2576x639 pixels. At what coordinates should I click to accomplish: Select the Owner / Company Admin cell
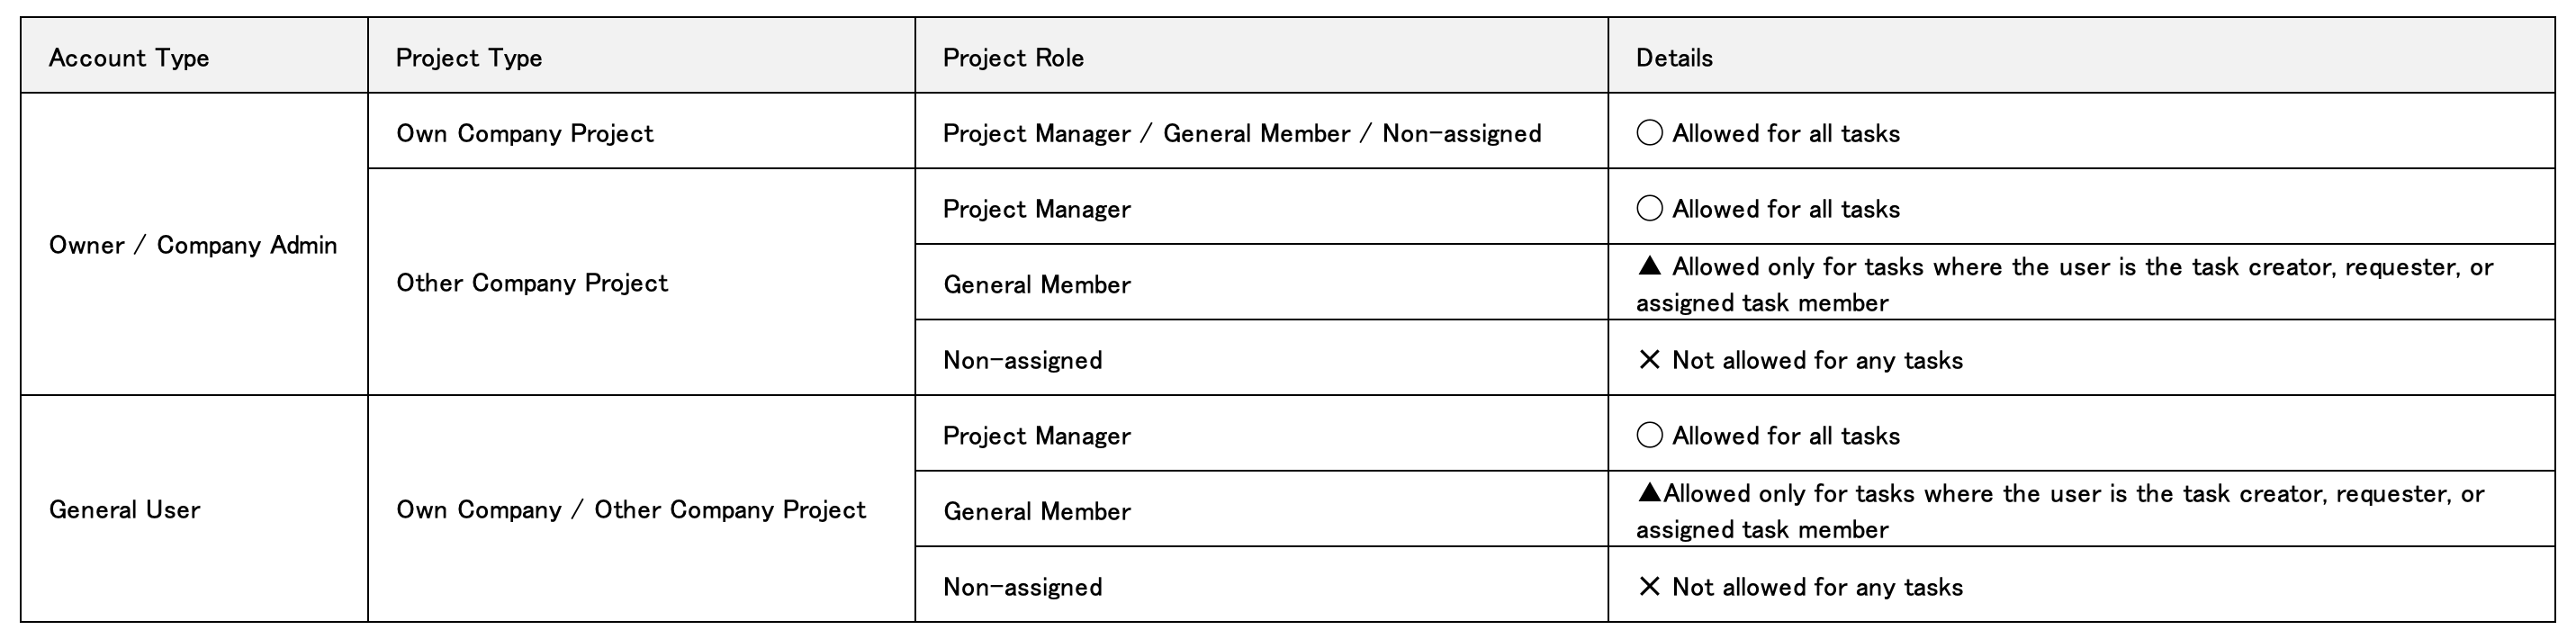click(193, 245)
